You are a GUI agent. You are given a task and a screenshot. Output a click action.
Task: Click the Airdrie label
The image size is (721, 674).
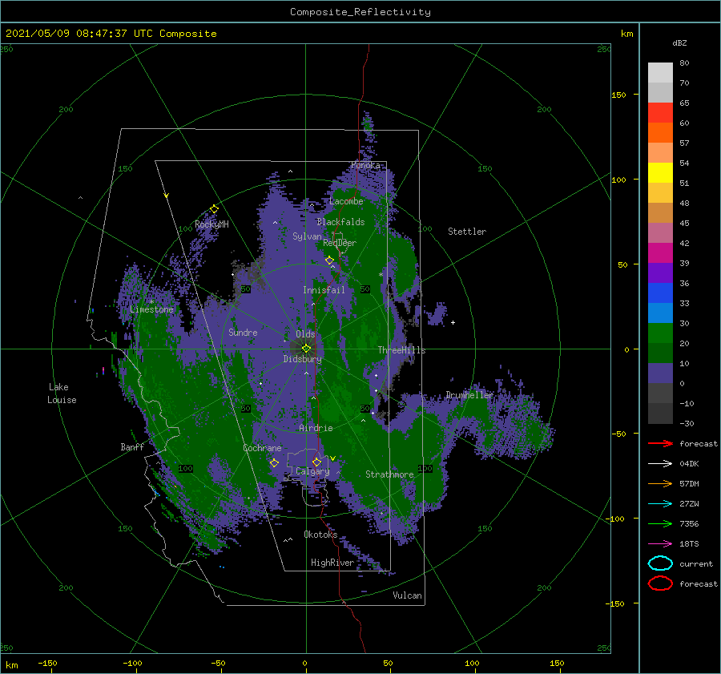[316, 428]
